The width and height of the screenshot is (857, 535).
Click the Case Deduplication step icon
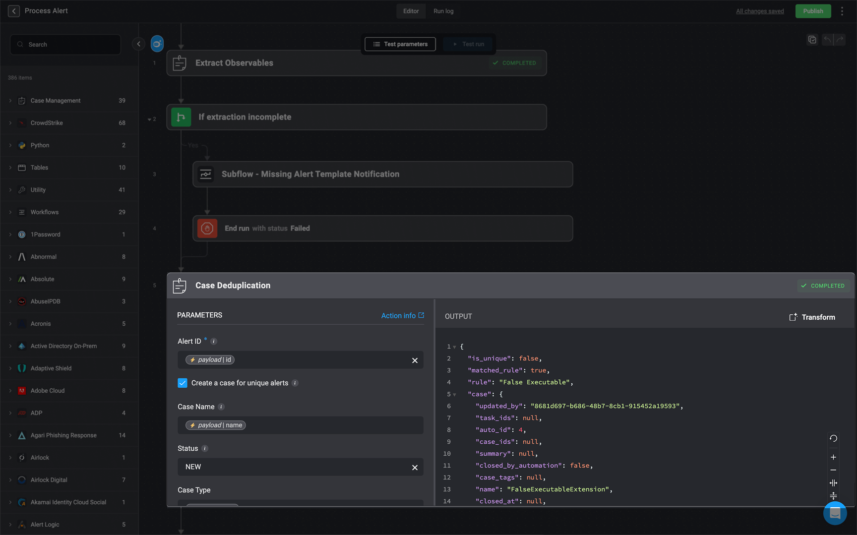(x=180, y=286)
